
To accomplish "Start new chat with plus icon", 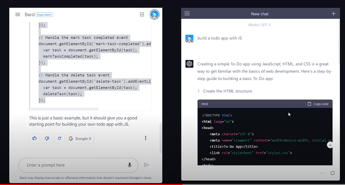I will [333, 14].
